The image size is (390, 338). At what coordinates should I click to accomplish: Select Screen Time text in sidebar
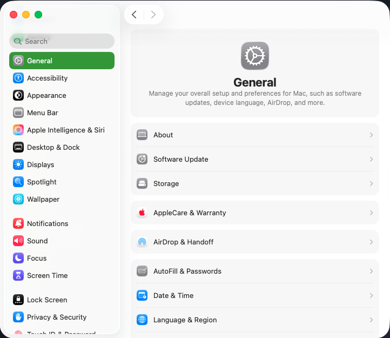pyautogui.click(x=47, y=275)
